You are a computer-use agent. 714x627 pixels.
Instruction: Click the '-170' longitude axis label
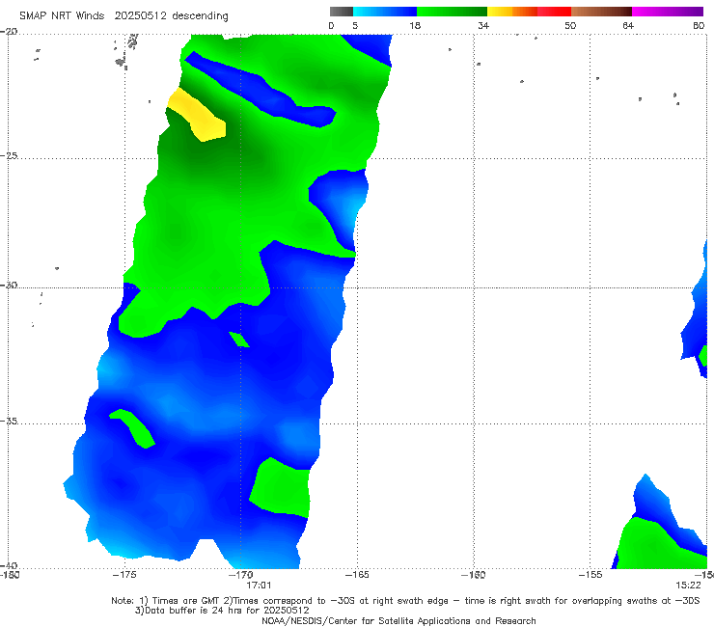pyautogui.click(x=241, y=575)
